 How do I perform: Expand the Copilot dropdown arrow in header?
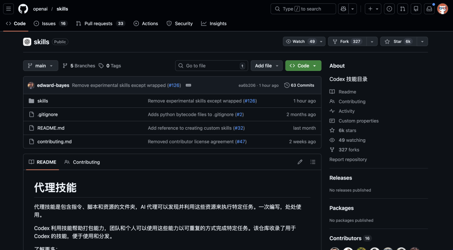click(352, 9)
